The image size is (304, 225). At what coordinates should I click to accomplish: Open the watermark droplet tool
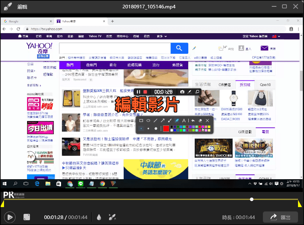[99, 217]
